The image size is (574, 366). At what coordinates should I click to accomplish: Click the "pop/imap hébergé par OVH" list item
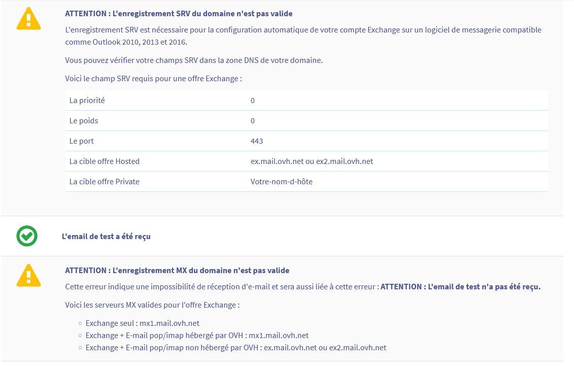(x=197, y=336)
